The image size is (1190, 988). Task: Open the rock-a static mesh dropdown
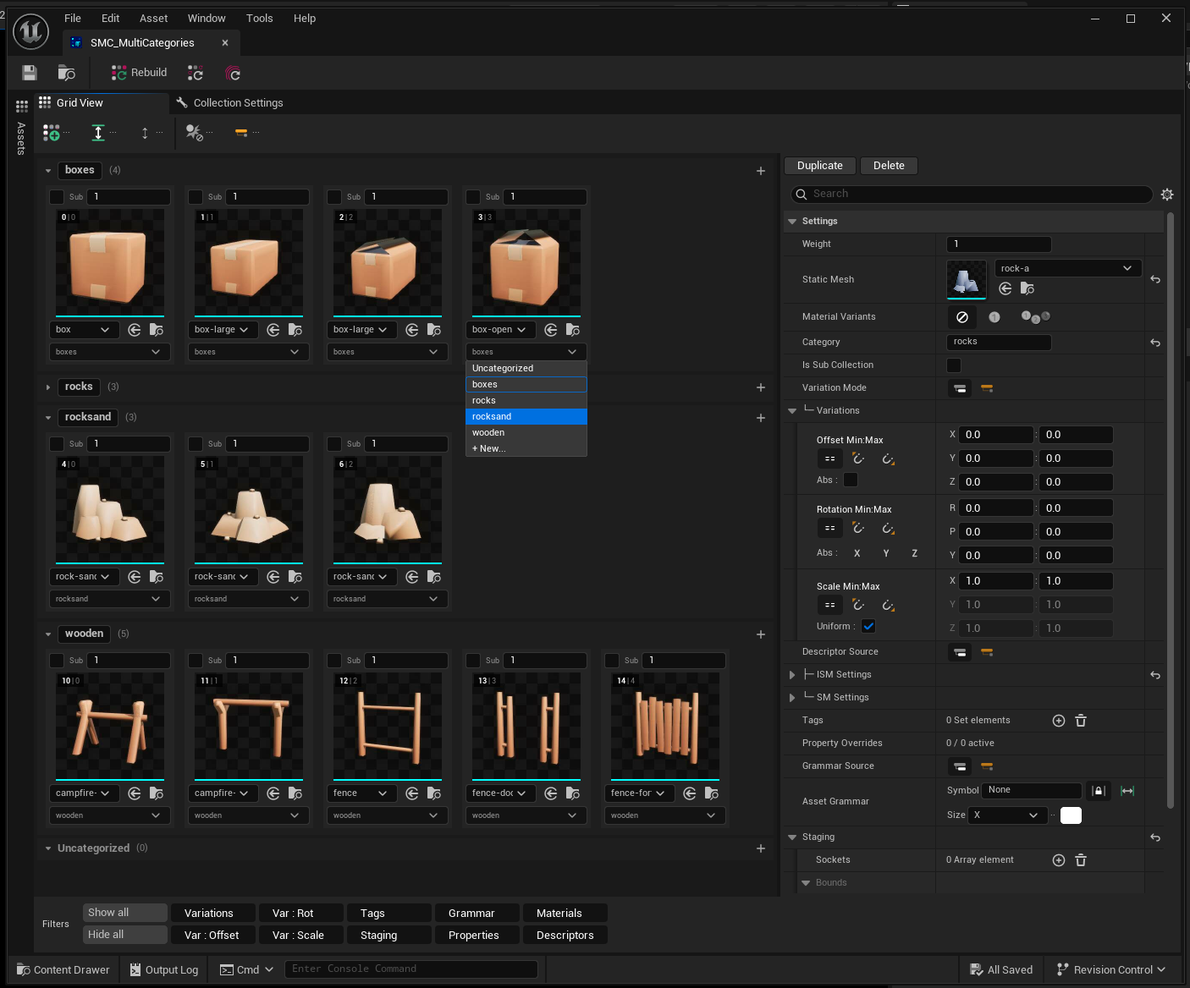pyautogui.click(x=1066, y=268)
